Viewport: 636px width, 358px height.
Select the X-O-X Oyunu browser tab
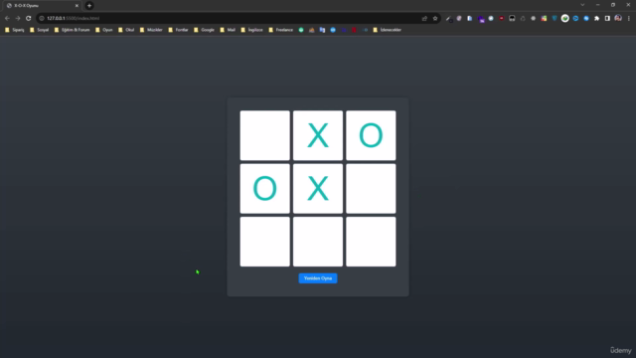(42, 6)
